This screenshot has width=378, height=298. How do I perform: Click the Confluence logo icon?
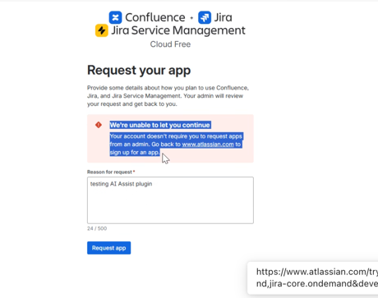tap(115, 17)
